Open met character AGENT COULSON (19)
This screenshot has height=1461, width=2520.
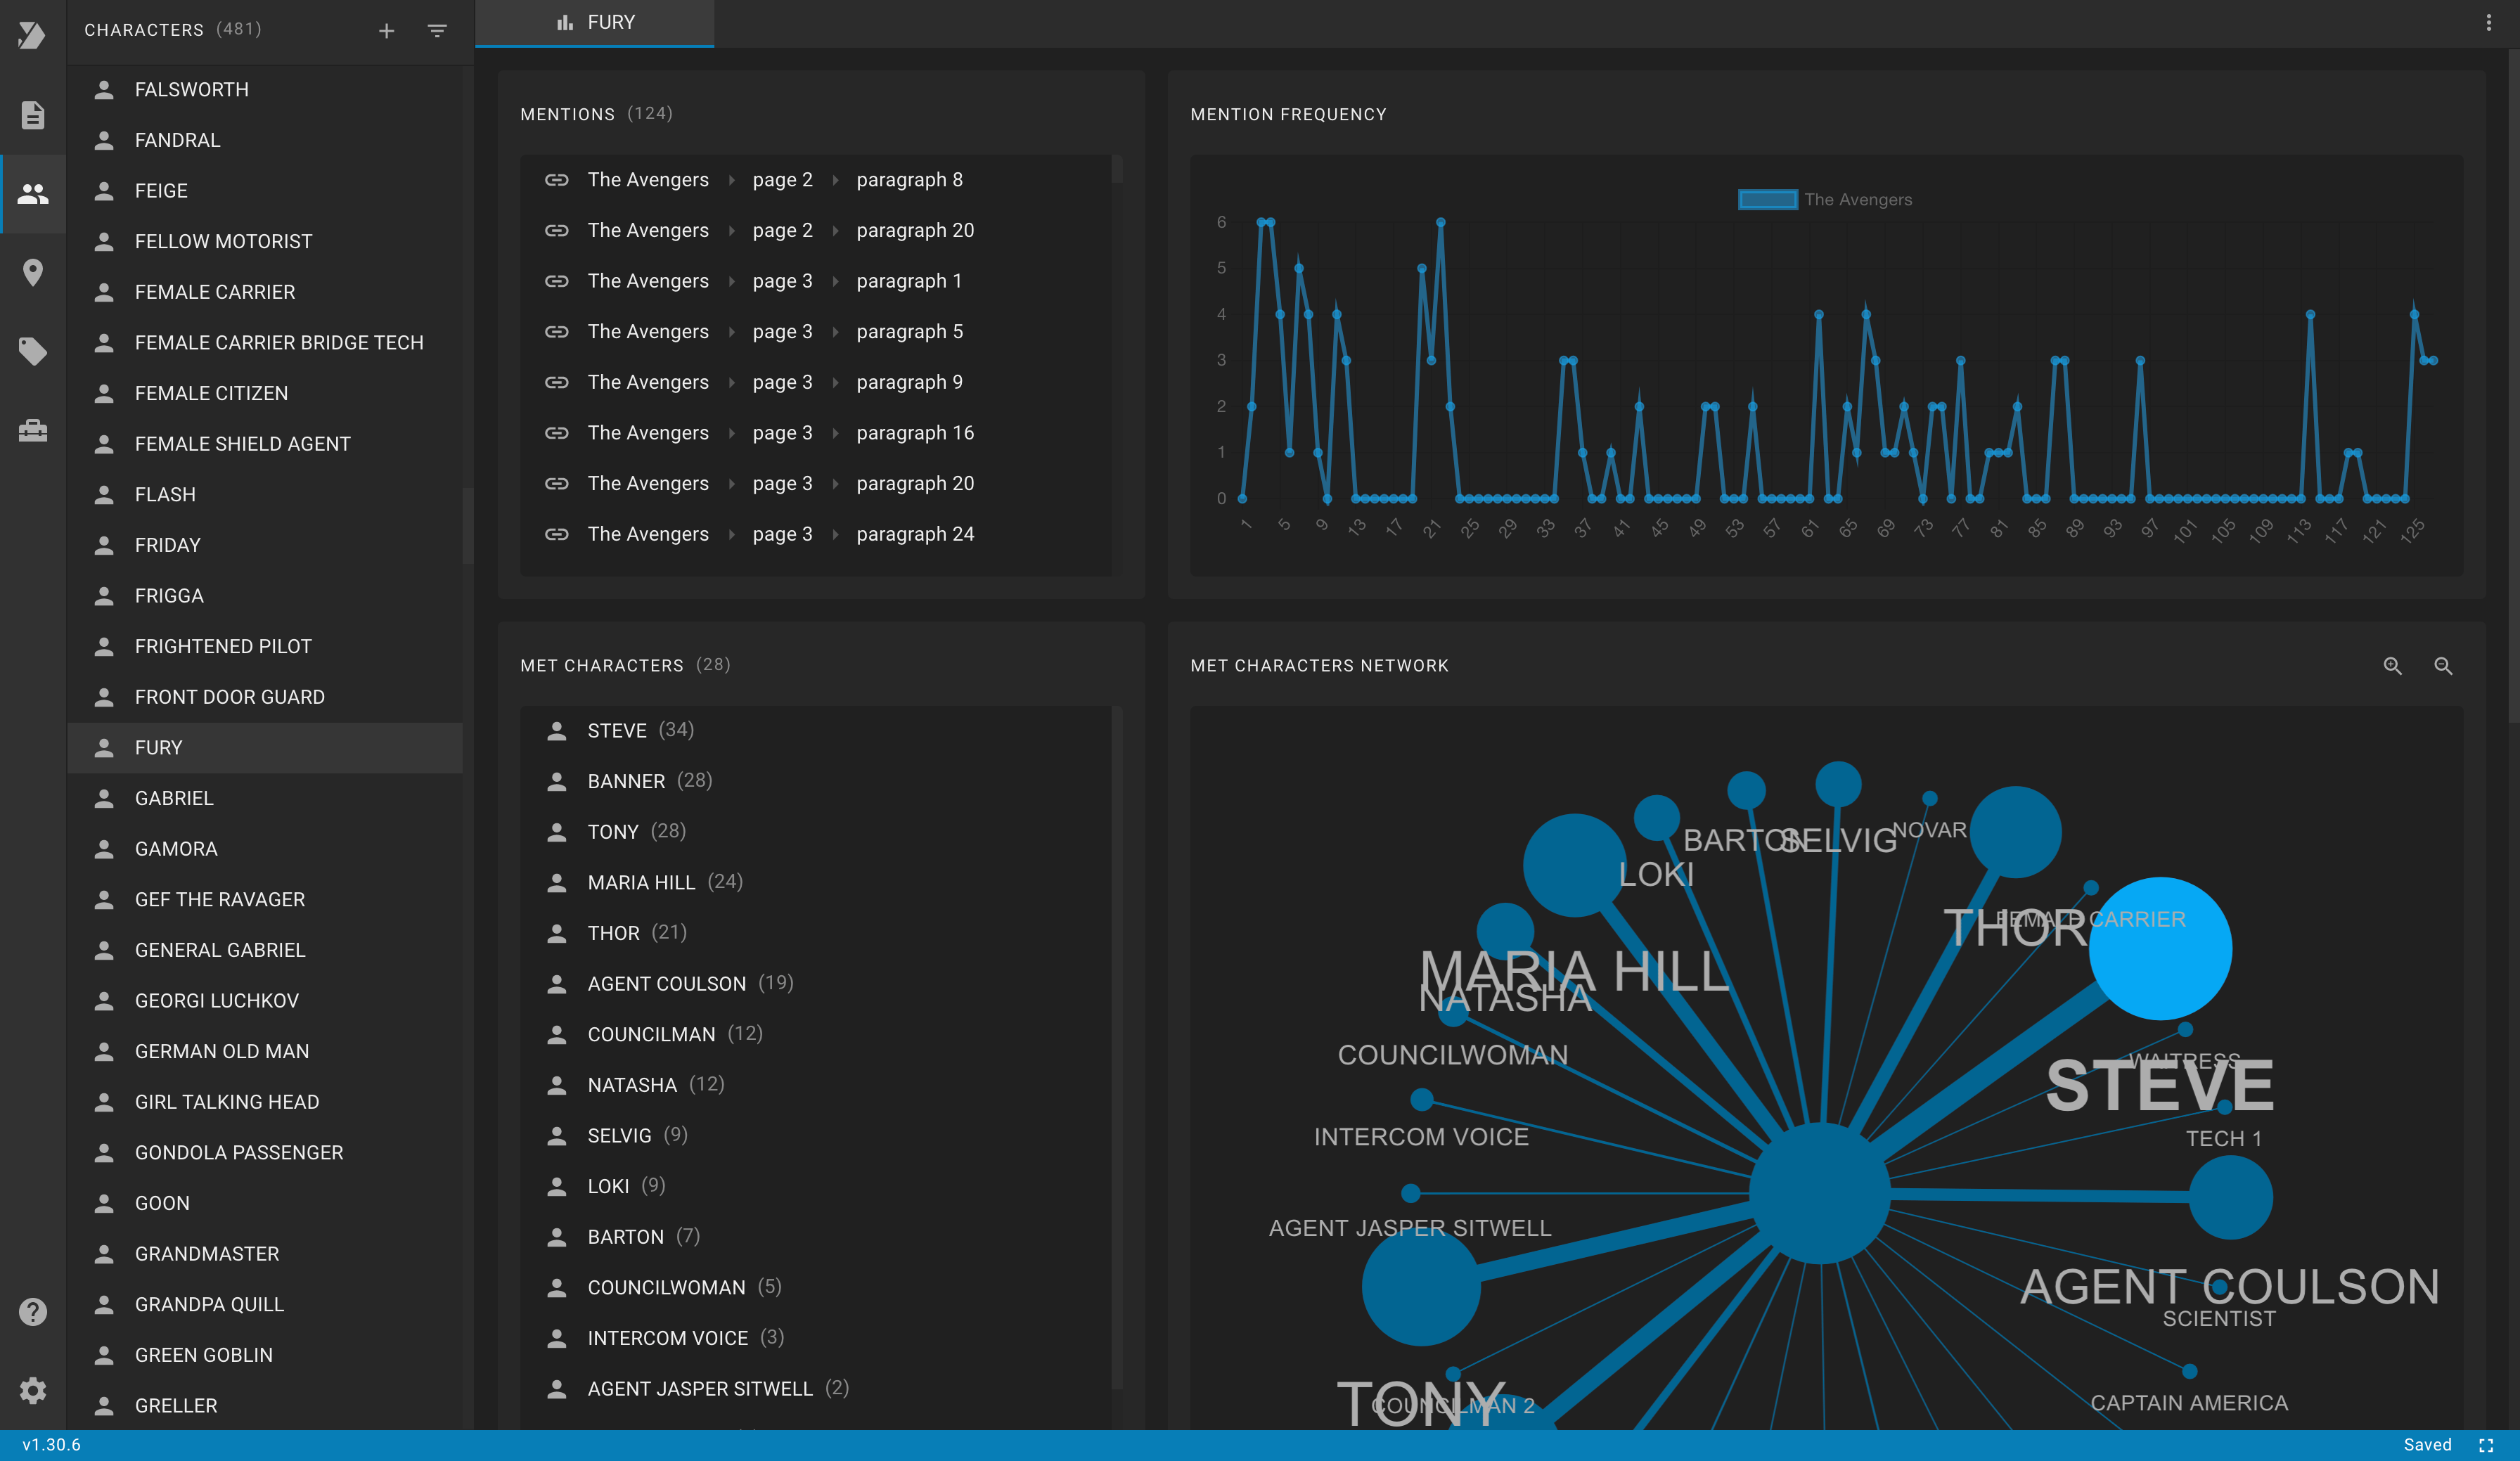[x=815, y=984]
